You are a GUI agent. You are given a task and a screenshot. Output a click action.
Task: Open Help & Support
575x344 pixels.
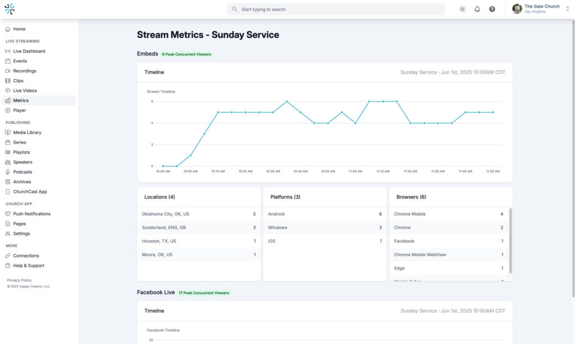click(x=28, y=266)
